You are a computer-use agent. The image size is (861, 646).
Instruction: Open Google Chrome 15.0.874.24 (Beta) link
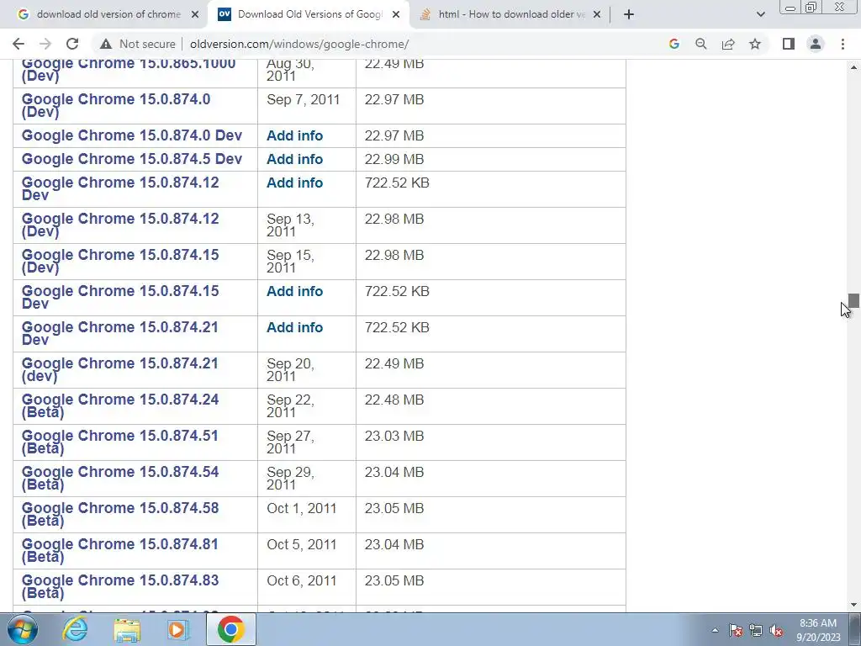click(x=120, y=406)
